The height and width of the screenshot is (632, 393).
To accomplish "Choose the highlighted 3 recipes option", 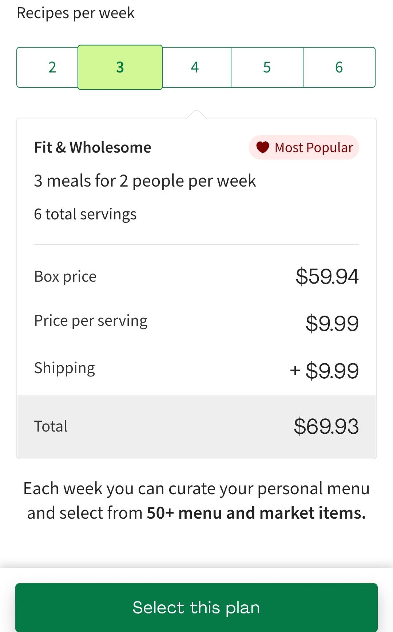I will click(x=120, y=67).
